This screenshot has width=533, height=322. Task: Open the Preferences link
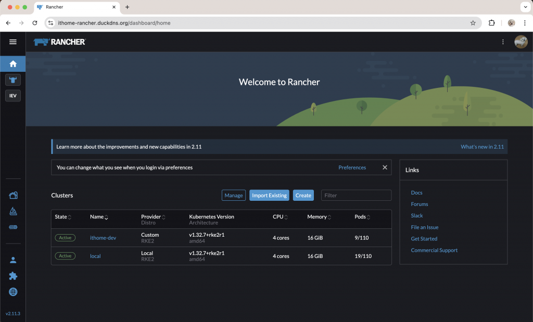[352, 168]
